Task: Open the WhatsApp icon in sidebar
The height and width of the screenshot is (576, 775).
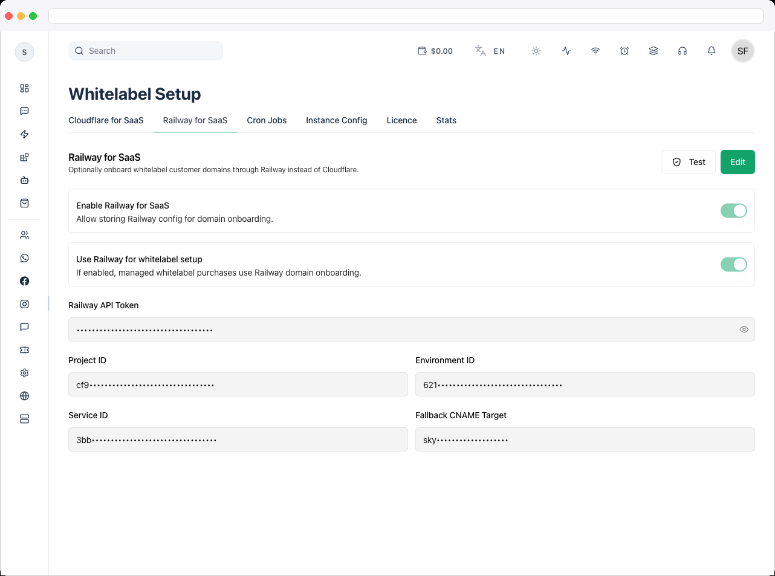Action: tap(24, 258)
